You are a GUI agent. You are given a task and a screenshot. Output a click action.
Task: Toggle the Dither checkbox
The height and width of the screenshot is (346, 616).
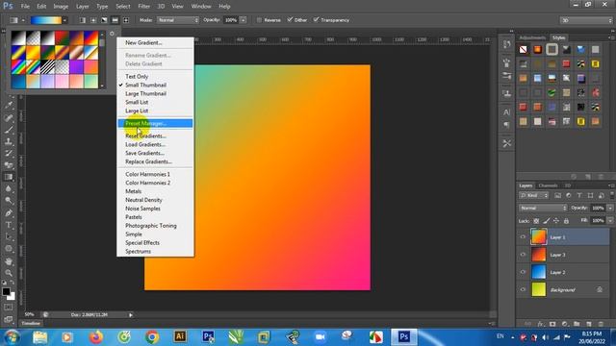(290, 19)
